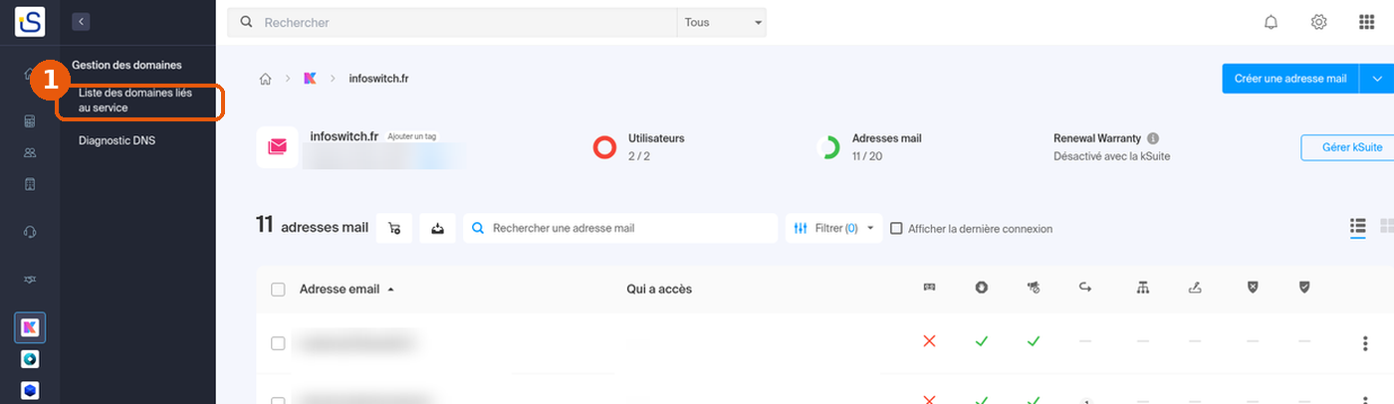Tick select-all checkbox in table header
Screen dimensions: 1394x404
[278, 290]
